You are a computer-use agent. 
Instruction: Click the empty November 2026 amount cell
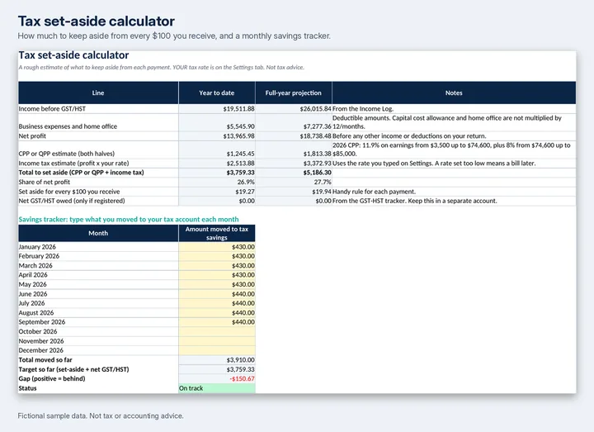point(217,341)
